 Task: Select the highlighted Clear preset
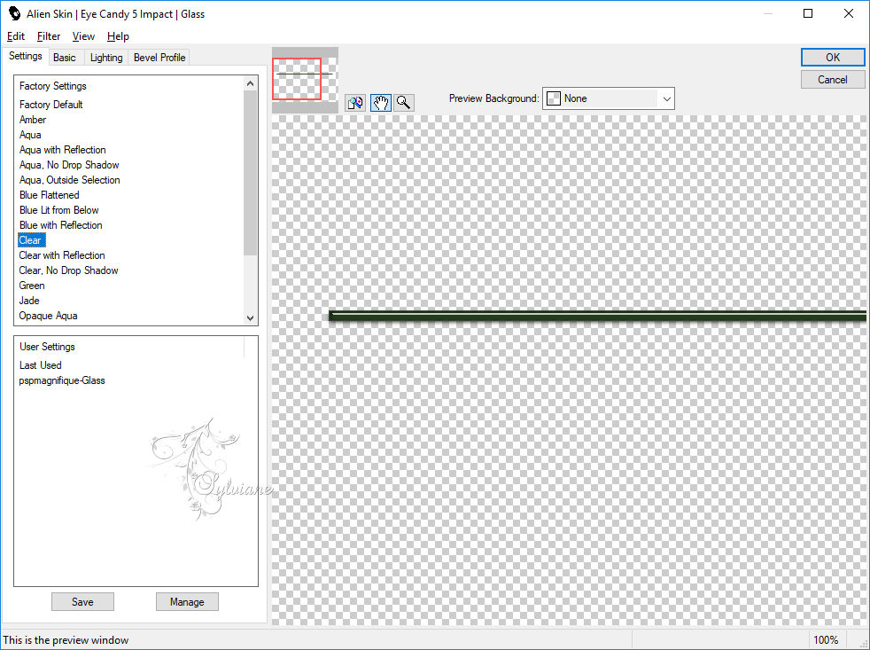32,240
